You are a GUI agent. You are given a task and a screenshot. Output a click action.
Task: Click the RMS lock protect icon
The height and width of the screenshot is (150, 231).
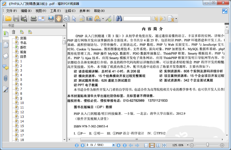tap(98, 19)
